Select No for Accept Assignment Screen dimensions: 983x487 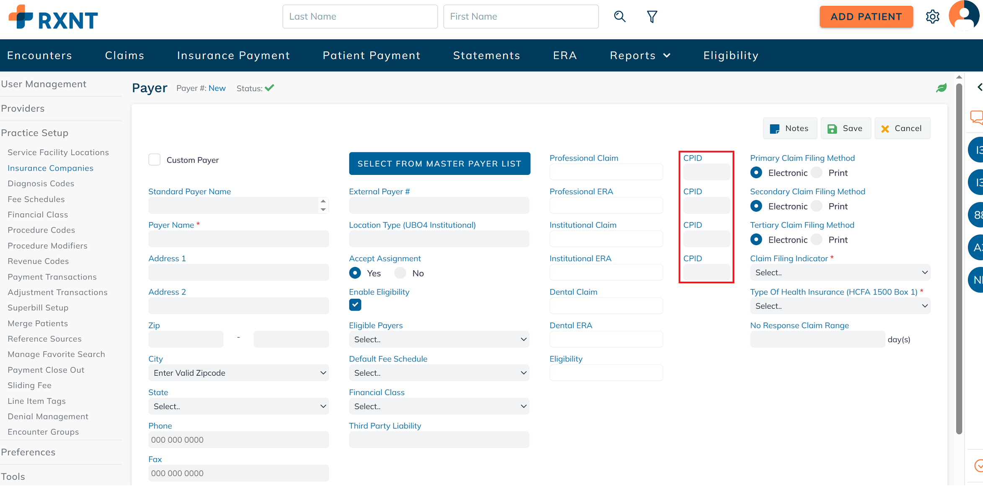(400, 273)
